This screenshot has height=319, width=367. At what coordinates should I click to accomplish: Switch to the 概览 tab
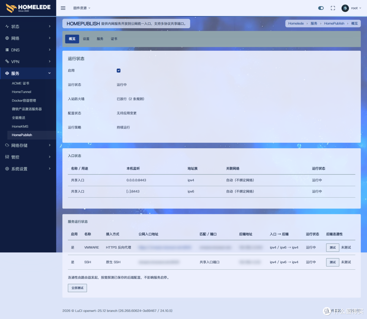[72, 39]
